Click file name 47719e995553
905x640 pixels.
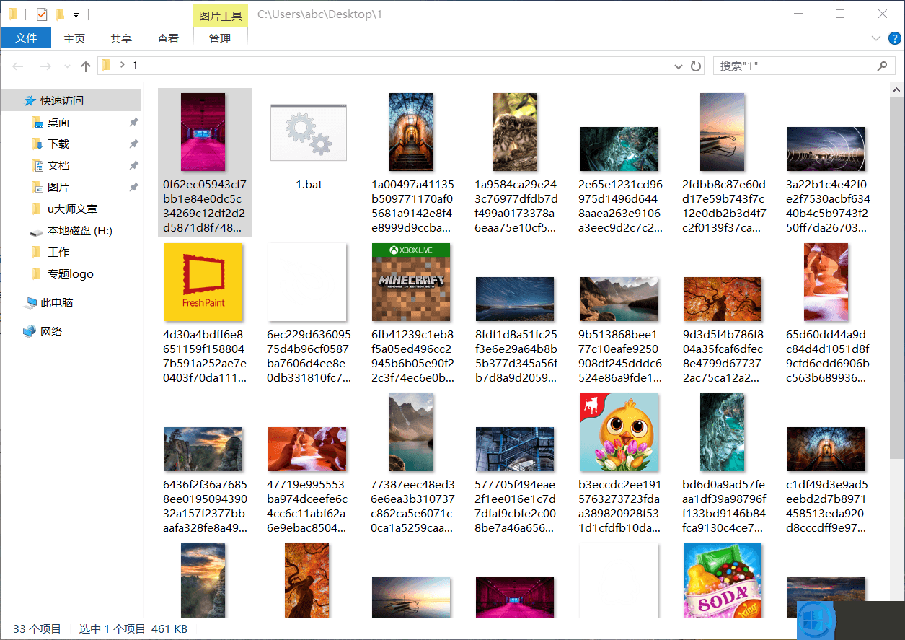tap(307, 507)
